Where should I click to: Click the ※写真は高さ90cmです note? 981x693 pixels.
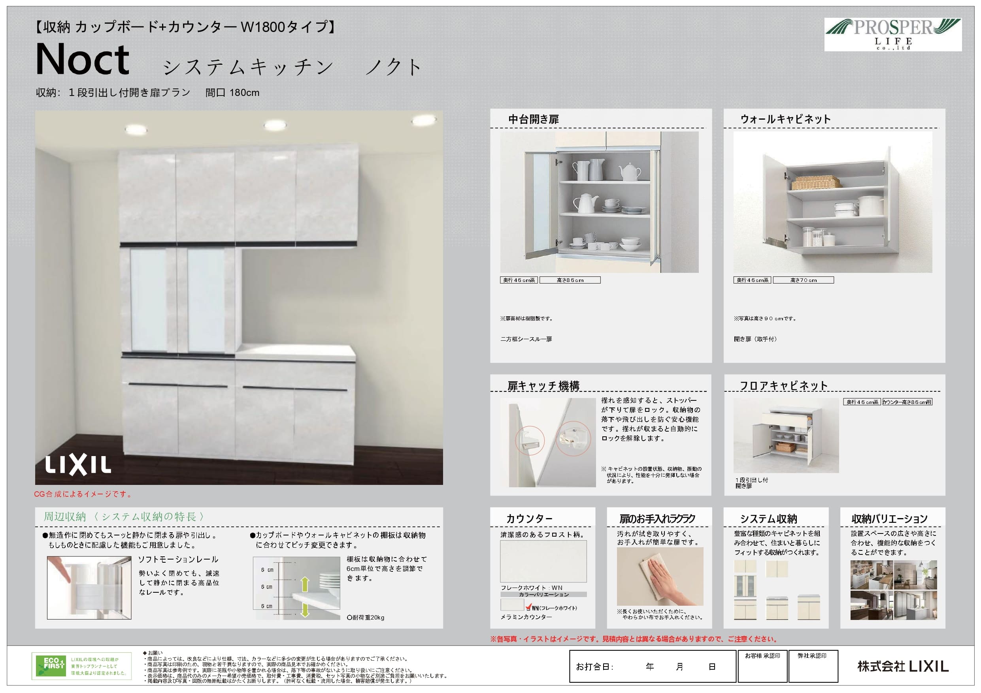(x=765, y=319)
